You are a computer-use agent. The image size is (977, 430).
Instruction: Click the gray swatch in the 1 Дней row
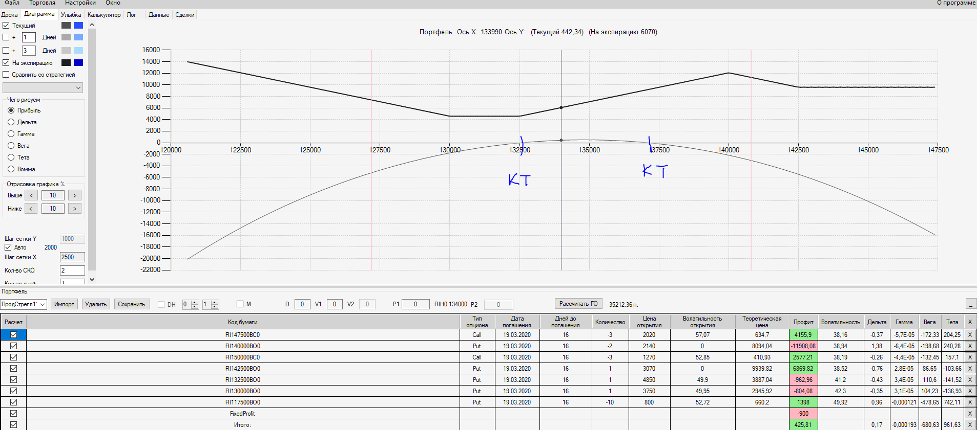click(66, 37)
